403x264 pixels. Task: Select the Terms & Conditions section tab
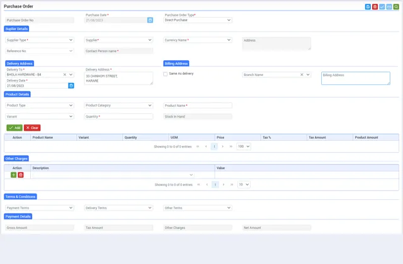20,197
